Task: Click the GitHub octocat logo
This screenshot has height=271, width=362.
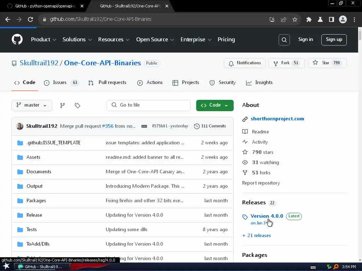Action: [x=17, y=40]
